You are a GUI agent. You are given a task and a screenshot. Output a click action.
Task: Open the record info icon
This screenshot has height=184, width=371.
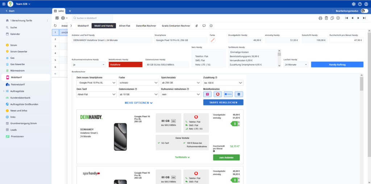(x=211, y=26)
